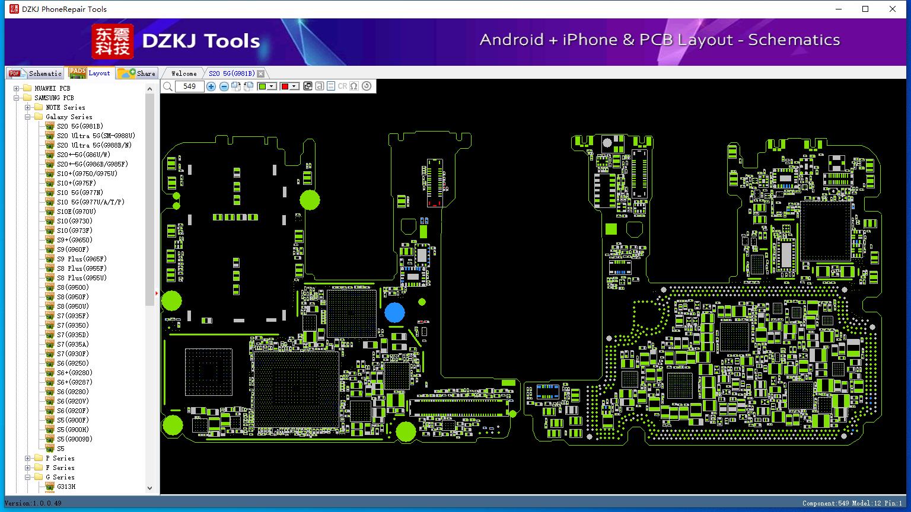Toggle the letter 'a' text display icon
The image size is (911, 512).
tap(320, 87)
